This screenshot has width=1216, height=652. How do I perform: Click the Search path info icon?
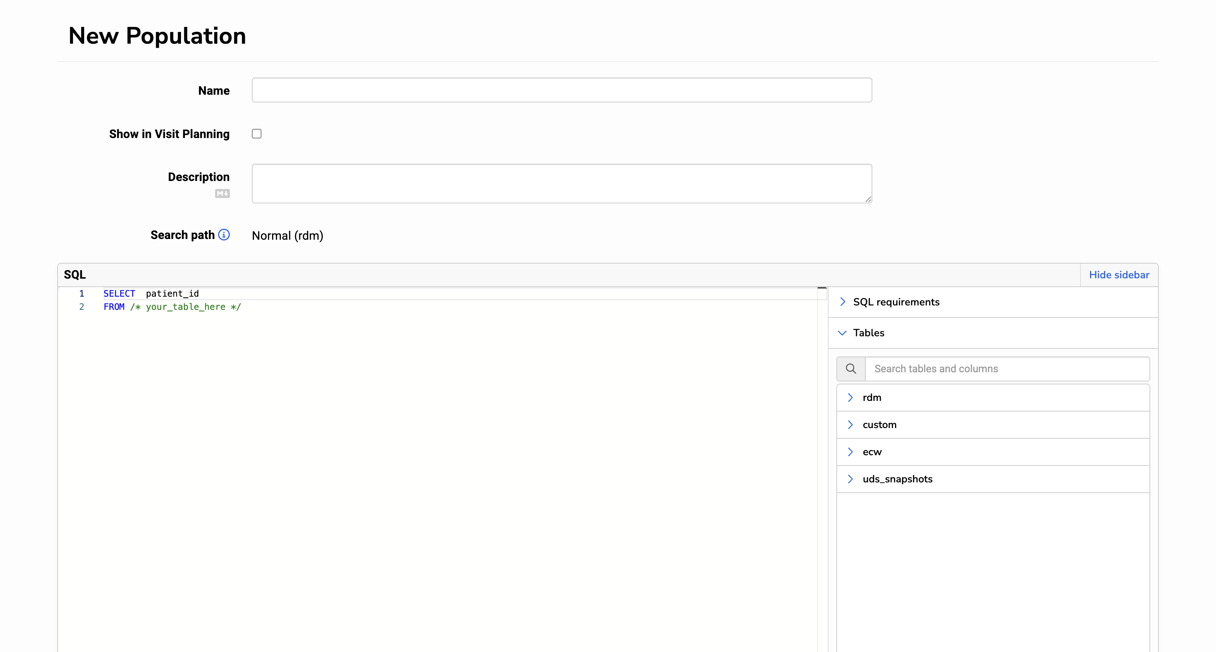pyautogui.click(x=224, y=235)
